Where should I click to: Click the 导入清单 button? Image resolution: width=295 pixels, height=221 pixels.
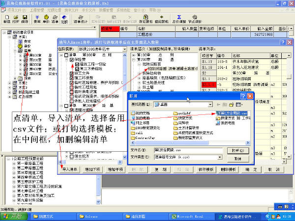(70, 169)
